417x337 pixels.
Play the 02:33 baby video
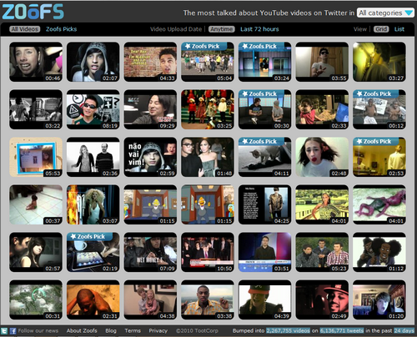322,109
